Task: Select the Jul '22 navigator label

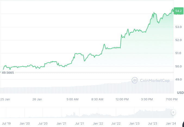Action: (x=116, y=123)
